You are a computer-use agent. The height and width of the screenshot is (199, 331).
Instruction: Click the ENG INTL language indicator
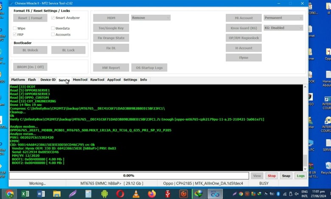pos(304,194)
